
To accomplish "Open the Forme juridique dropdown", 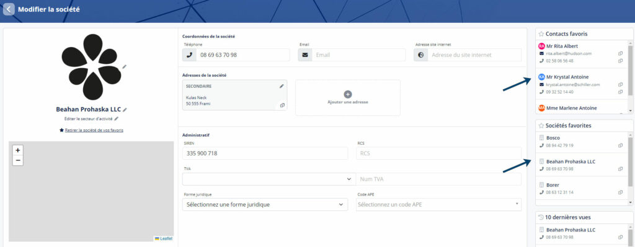I will (x=265, y=204).
